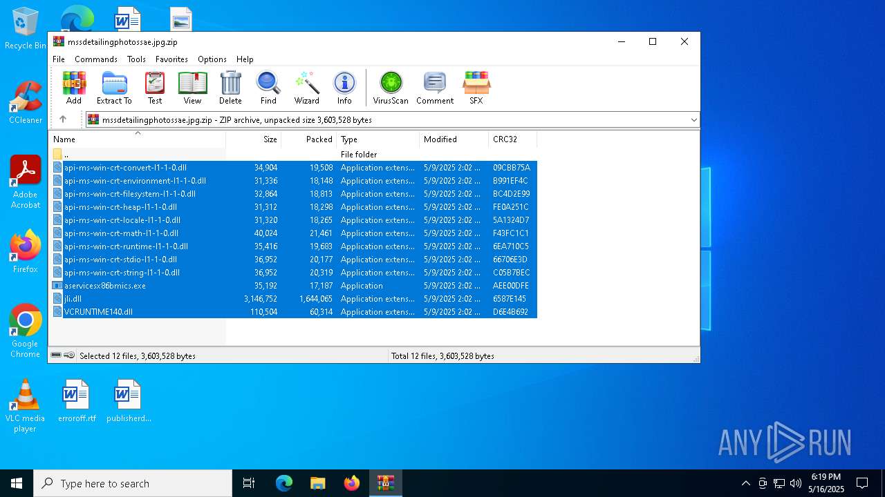Screen dimensions: 885x497
Task: Select api-ms-win-crt-string-l1-1-0.dll file
Action: click(293, 273)
